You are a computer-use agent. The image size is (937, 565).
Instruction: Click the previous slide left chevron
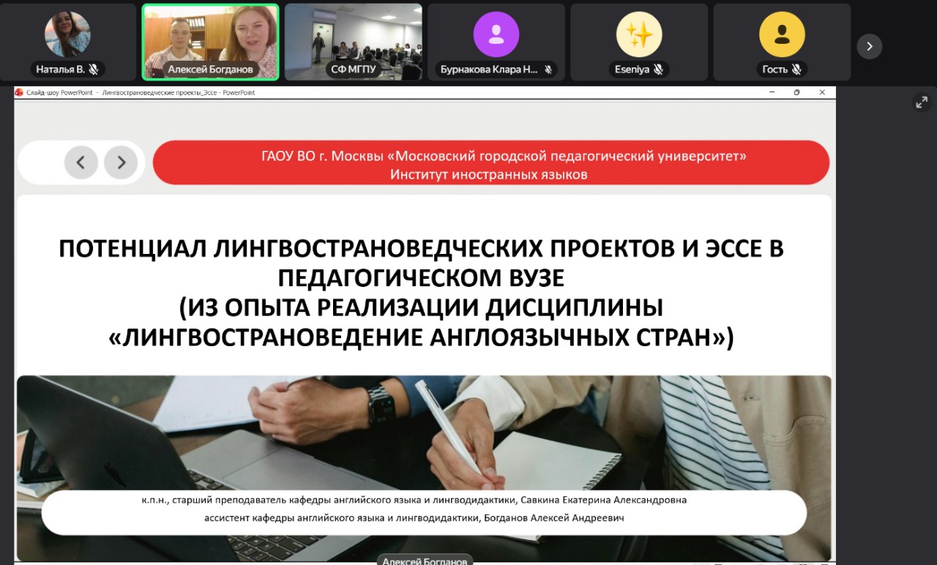[81, 162]
